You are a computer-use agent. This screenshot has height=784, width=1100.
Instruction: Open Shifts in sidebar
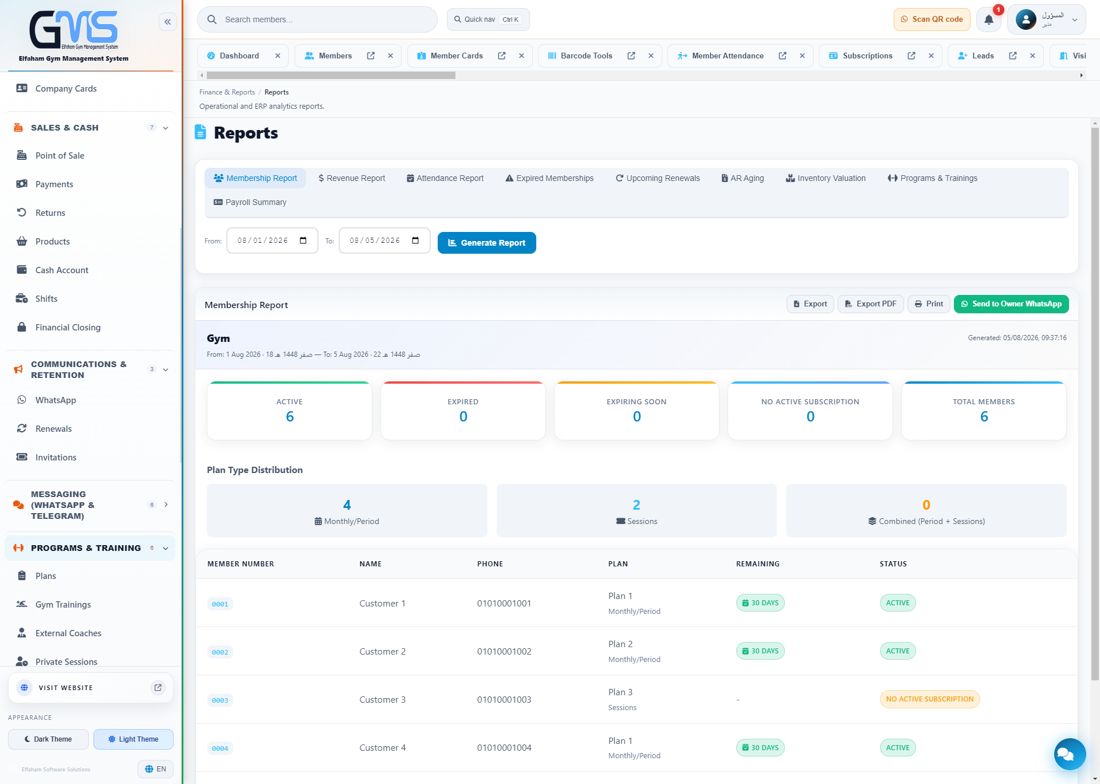click(x=90, y=299)
